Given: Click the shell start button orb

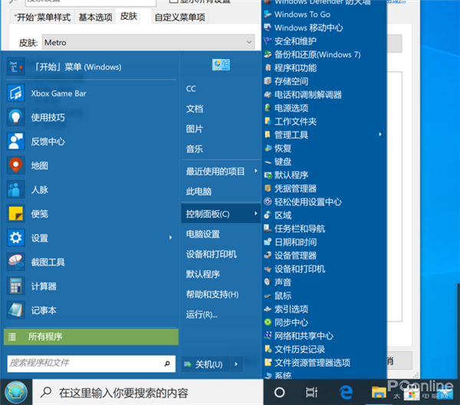Looking at the screenshot, I should point(16,392).
